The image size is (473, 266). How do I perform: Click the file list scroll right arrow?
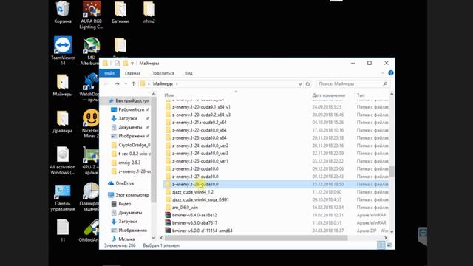pyautogui.click(x=386, y=238)
